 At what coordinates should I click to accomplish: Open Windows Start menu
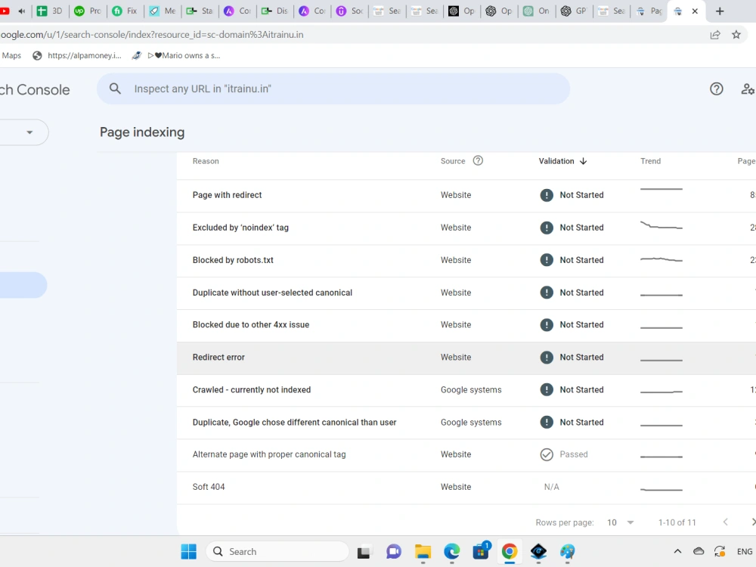tap(188, 552)
